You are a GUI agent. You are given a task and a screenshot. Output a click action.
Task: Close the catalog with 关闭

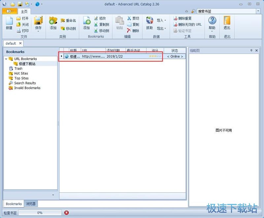click(x=22, y=25)
